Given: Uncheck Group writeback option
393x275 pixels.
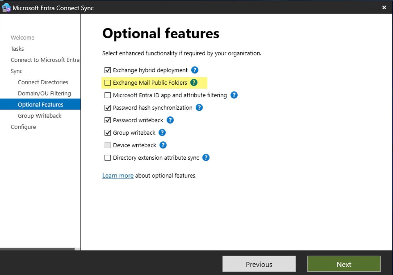Looking at the screenshot, I should coord(108,133).
